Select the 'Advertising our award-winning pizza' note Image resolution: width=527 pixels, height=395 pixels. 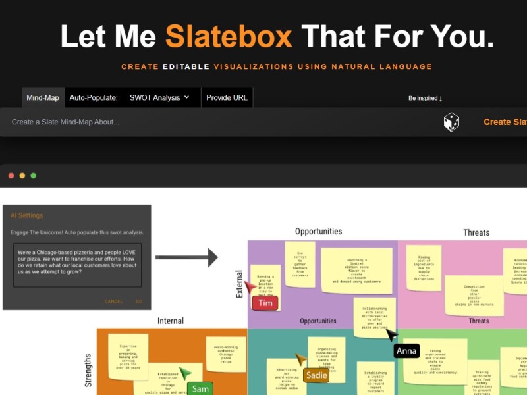pyautogui.click(x=286, y=377)
